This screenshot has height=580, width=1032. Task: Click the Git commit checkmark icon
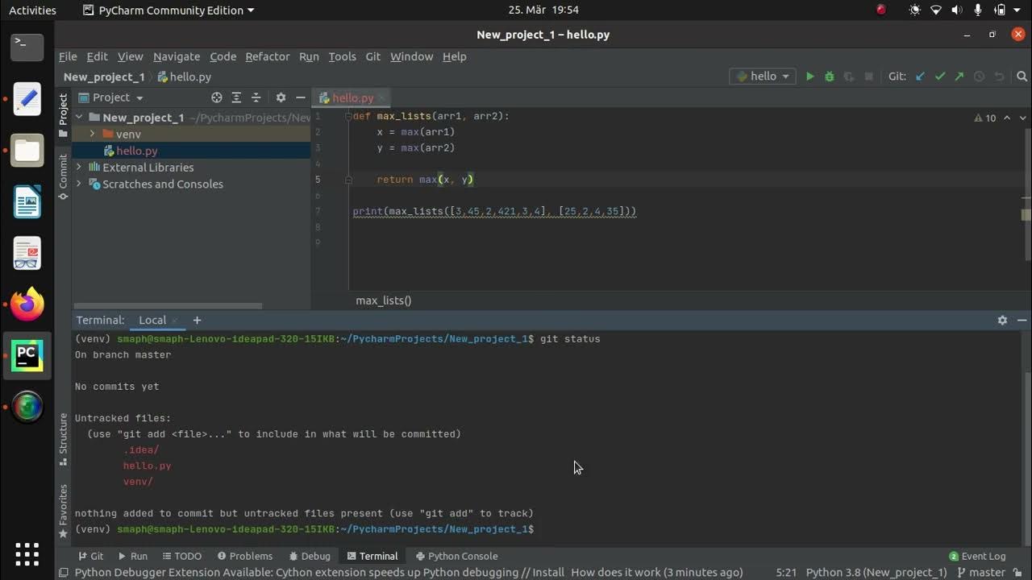tap(940, 77)
